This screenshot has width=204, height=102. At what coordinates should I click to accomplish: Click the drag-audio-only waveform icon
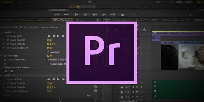pyautogui.click(x=95, y=2)
